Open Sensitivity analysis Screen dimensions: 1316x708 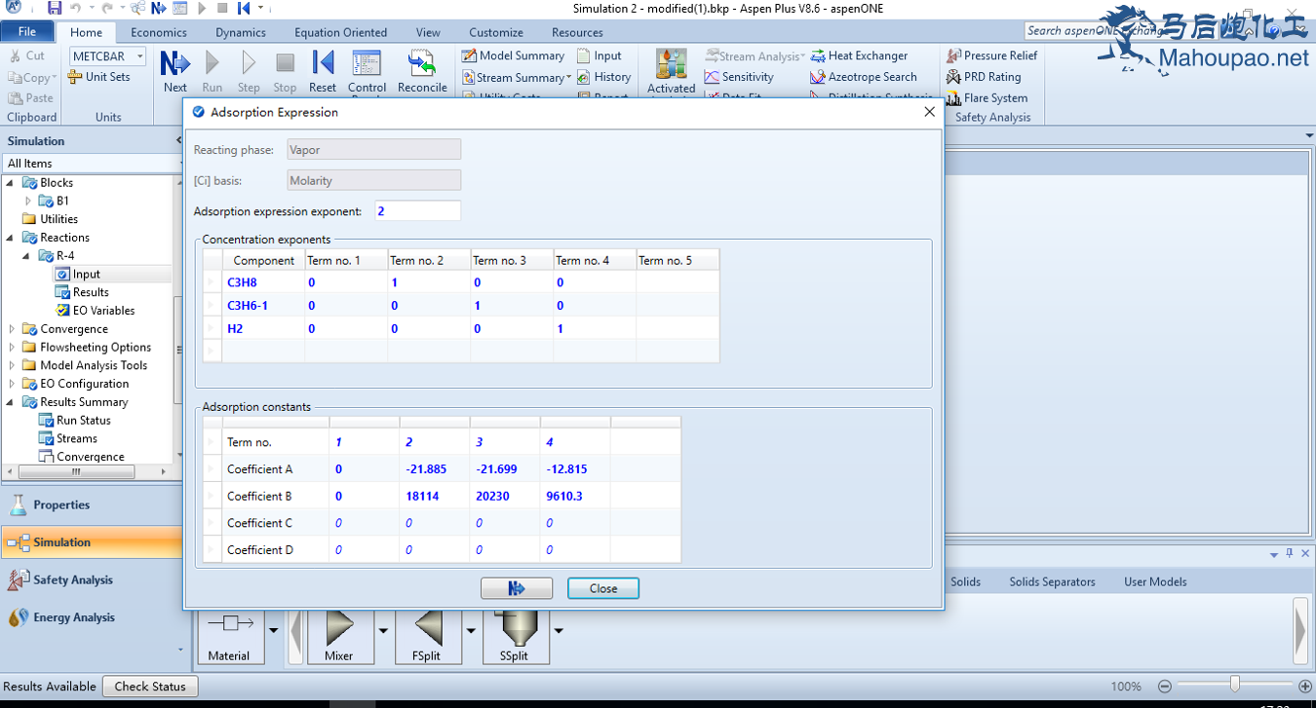pos(739,77)
